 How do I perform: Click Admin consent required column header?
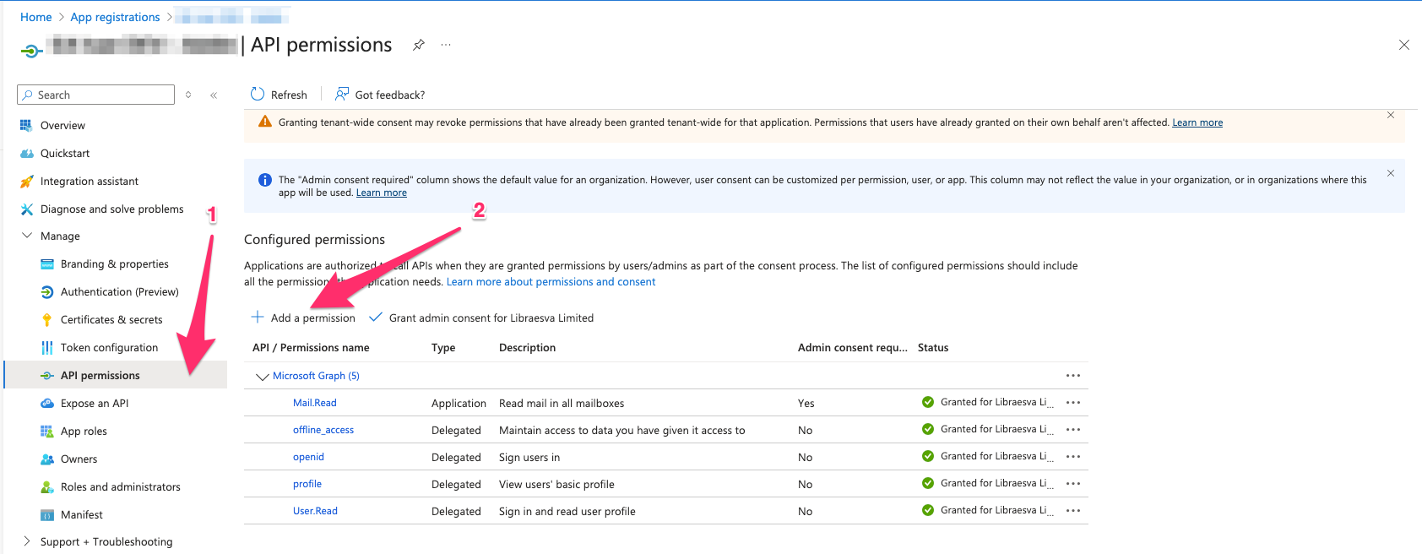(x=853, y=347)
